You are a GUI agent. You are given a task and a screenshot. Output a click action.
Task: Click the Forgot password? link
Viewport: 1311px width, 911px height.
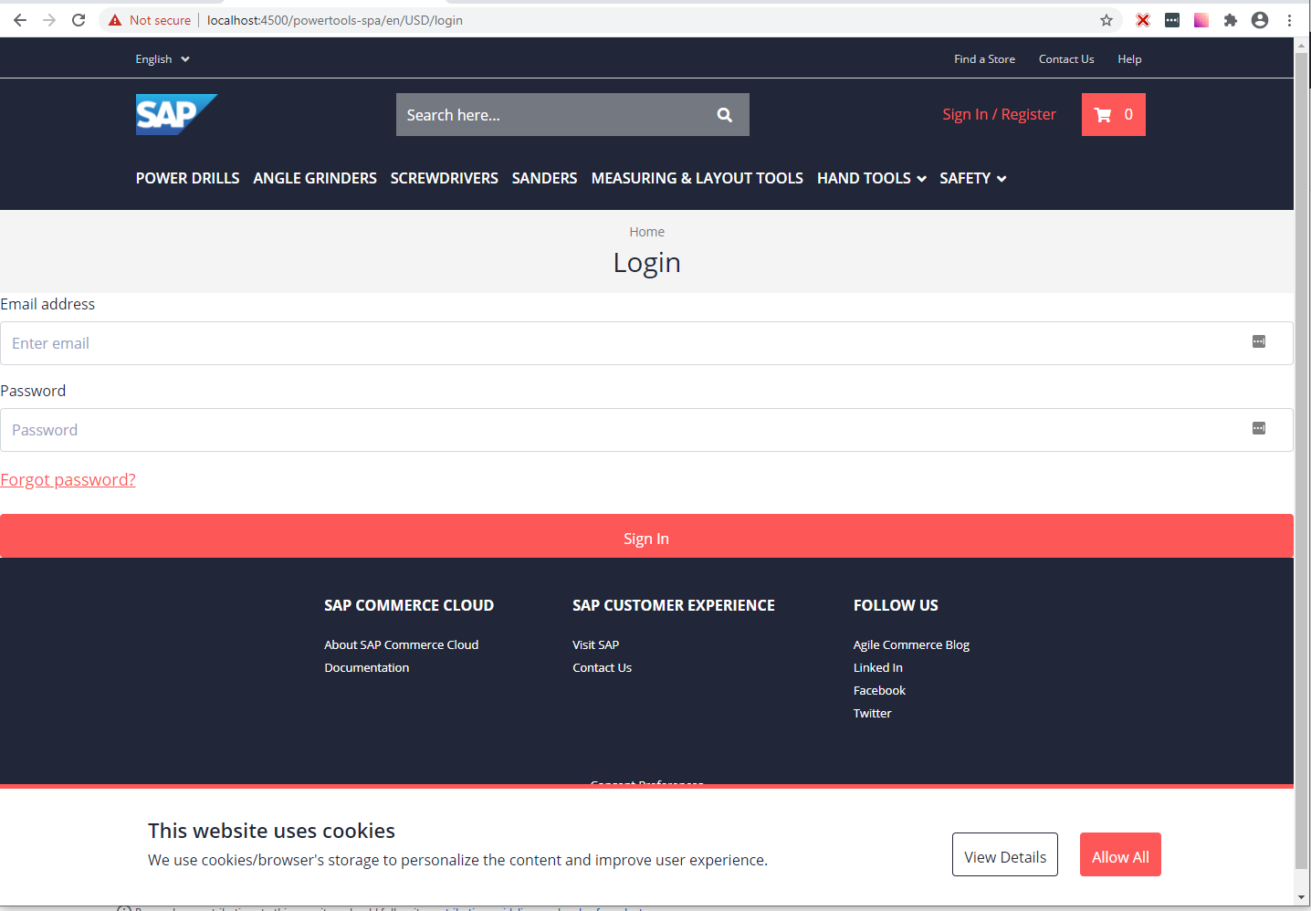[x=68, y=480]
